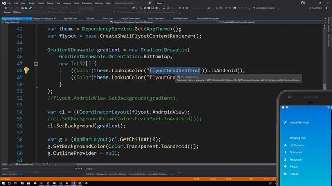
Task: Switch to the AppShell.xaml tab
Action: pos(71,19)
